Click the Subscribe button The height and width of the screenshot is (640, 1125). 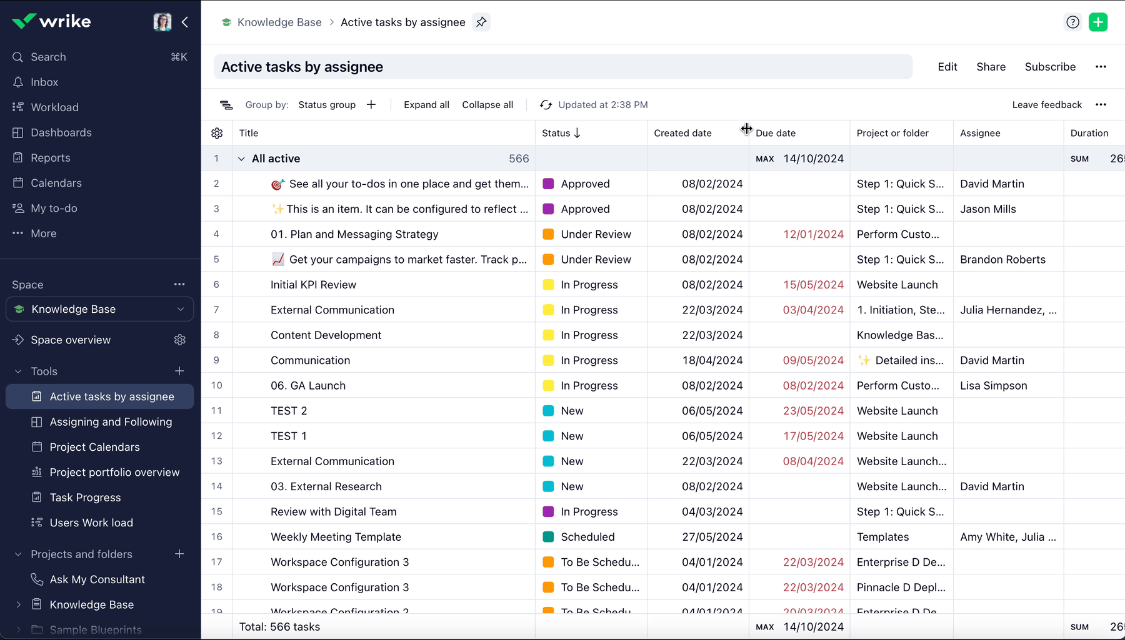coord(1050,67)
